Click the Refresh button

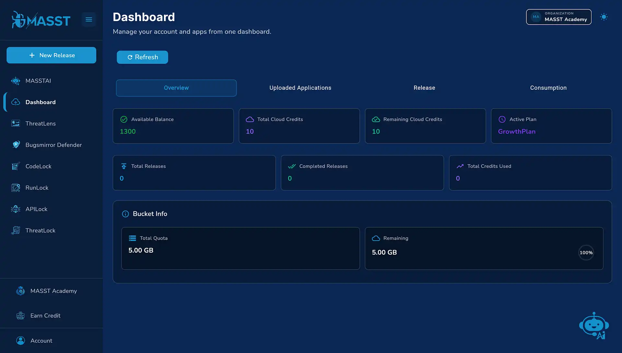click(142, 57)
